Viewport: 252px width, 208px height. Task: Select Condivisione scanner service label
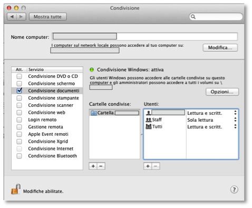pyautogui.click(x=51, y=105)
